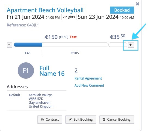Click the small extras €35.50 progress bar
This screenshot has width=148, height=131.
click(x=118, y=45)
